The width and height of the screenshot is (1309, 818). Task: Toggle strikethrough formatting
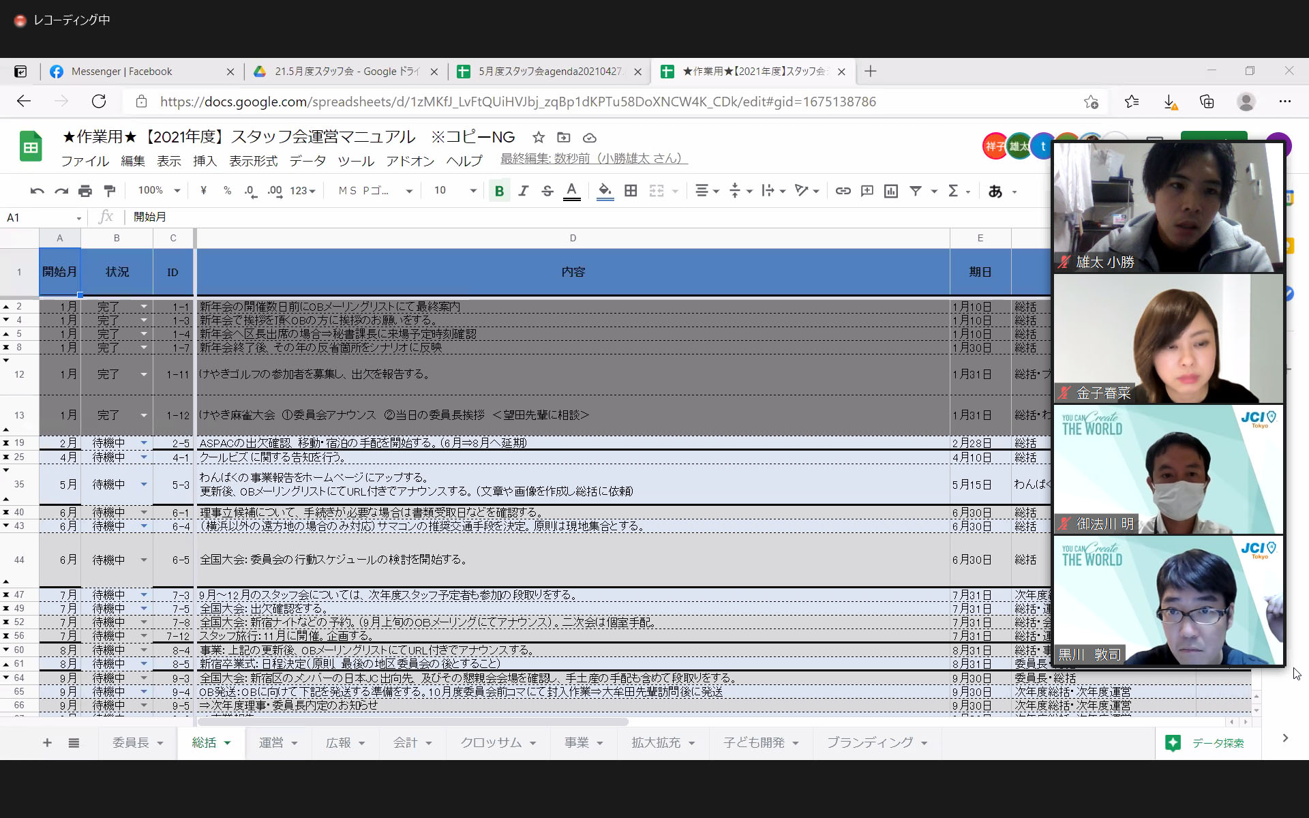click(x=547, y=191)
